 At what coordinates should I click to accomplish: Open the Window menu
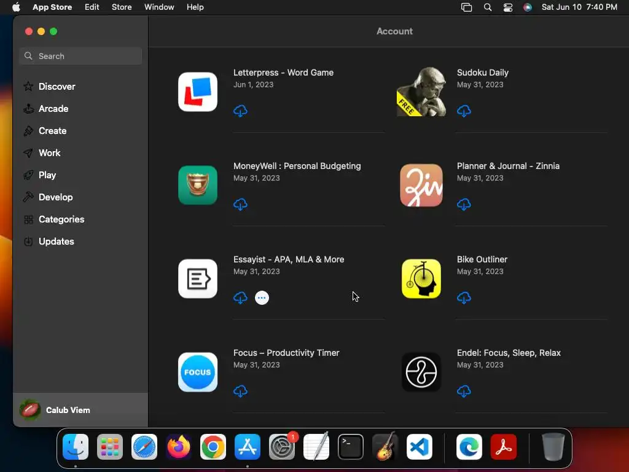point(159,7)
